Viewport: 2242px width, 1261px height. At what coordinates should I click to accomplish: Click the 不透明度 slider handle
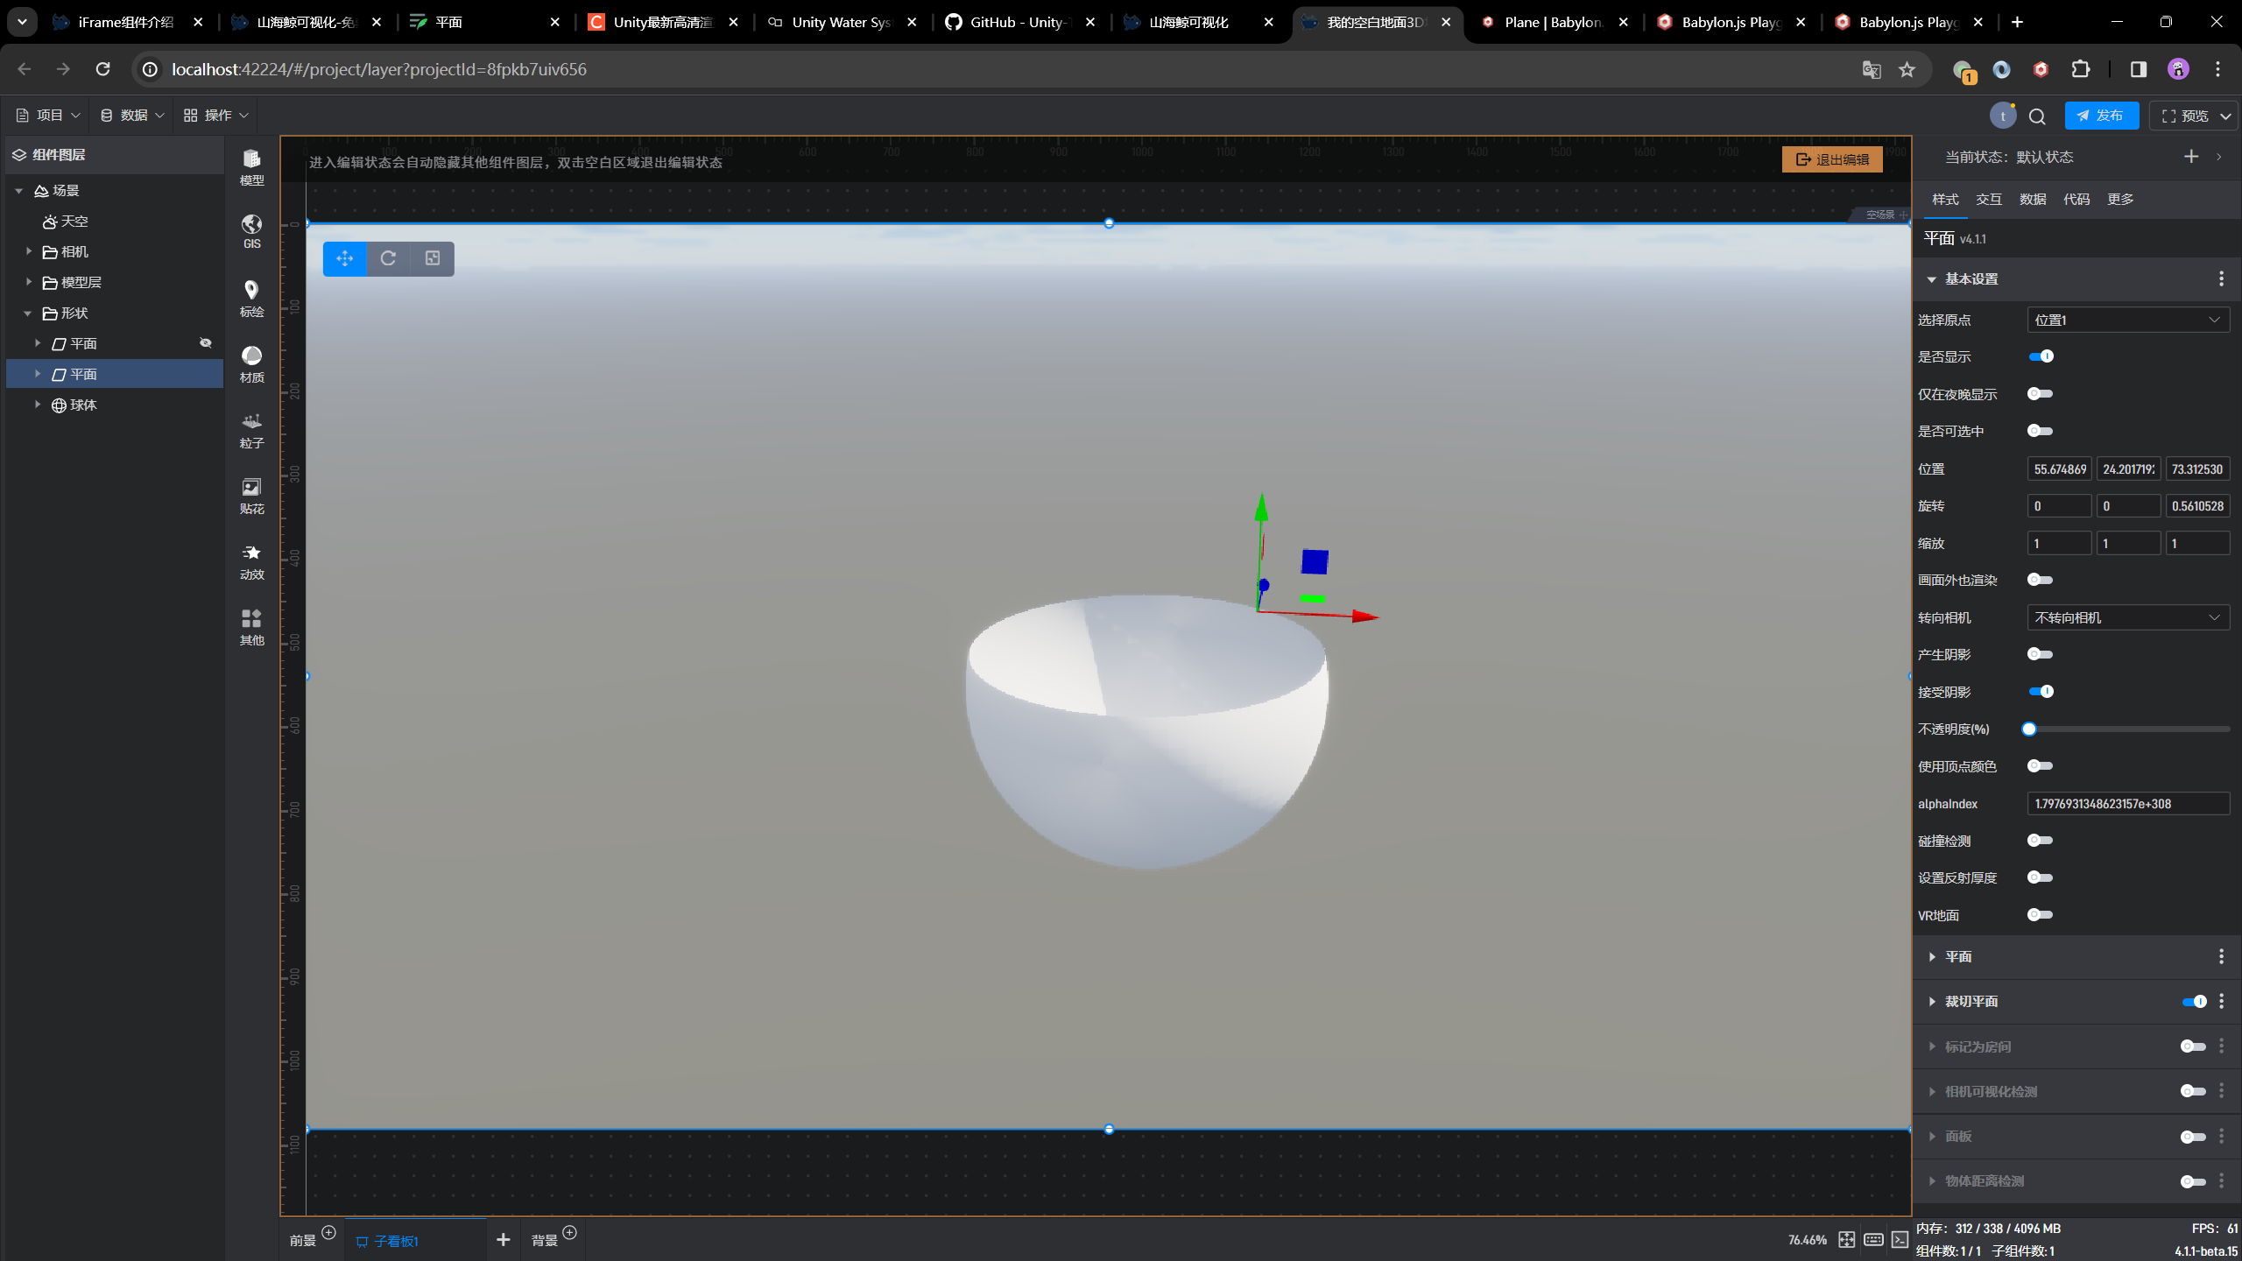point(2029,729)
